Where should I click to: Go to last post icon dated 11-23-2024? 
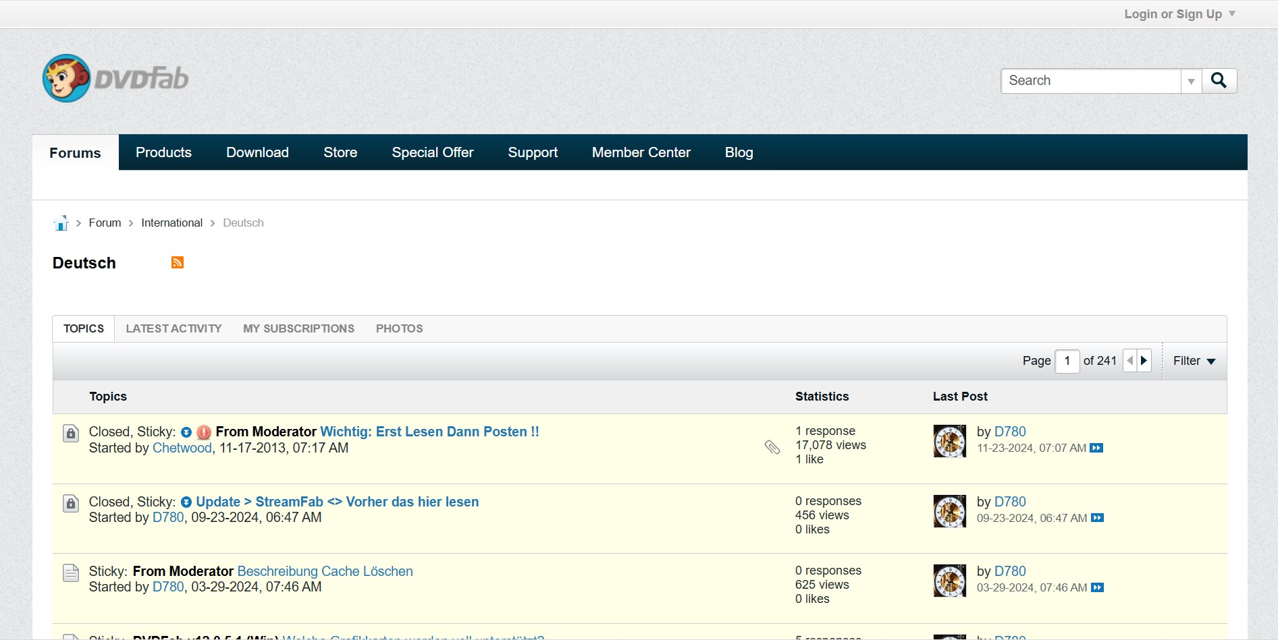(x=1096, y=448)
